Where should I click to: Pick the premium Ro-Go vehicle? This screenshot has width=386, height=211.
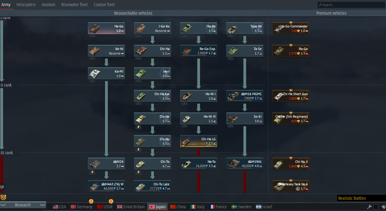[x=291, y=51]
